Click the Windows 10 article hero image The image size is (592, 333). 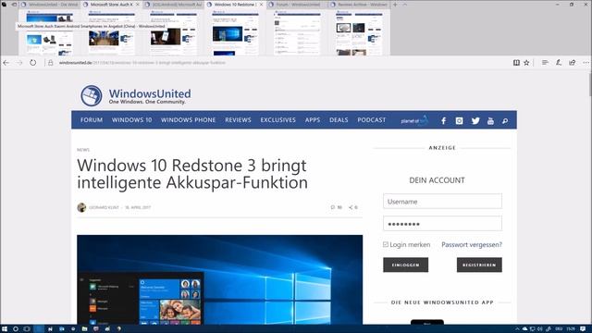click(220, 279)
